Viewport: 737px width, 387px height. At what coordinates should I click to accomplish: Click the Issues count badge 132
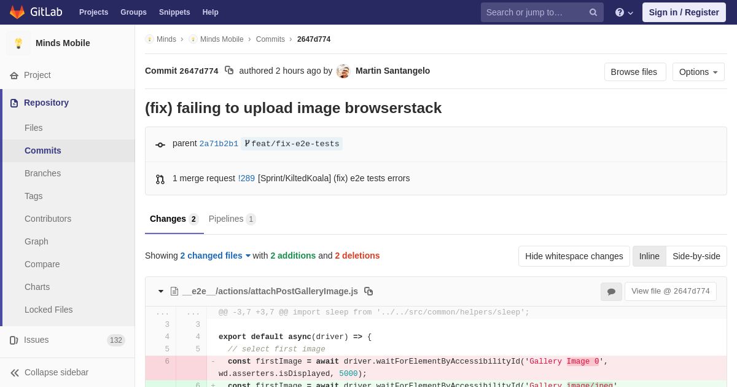116,340
